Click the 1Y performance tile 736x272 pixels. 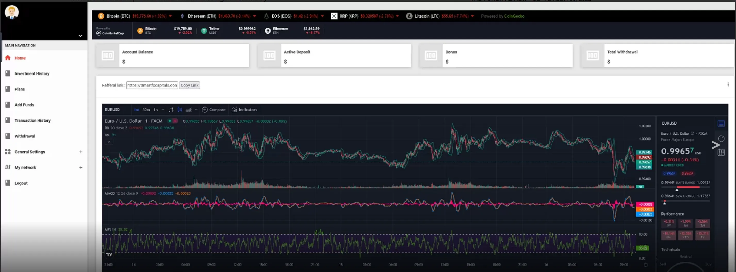pos(702,235)
